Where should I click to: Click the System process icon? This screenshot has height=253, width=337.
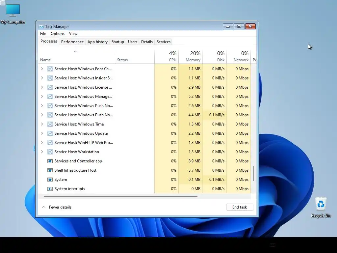pyautogui.click(x=50, y=180)
